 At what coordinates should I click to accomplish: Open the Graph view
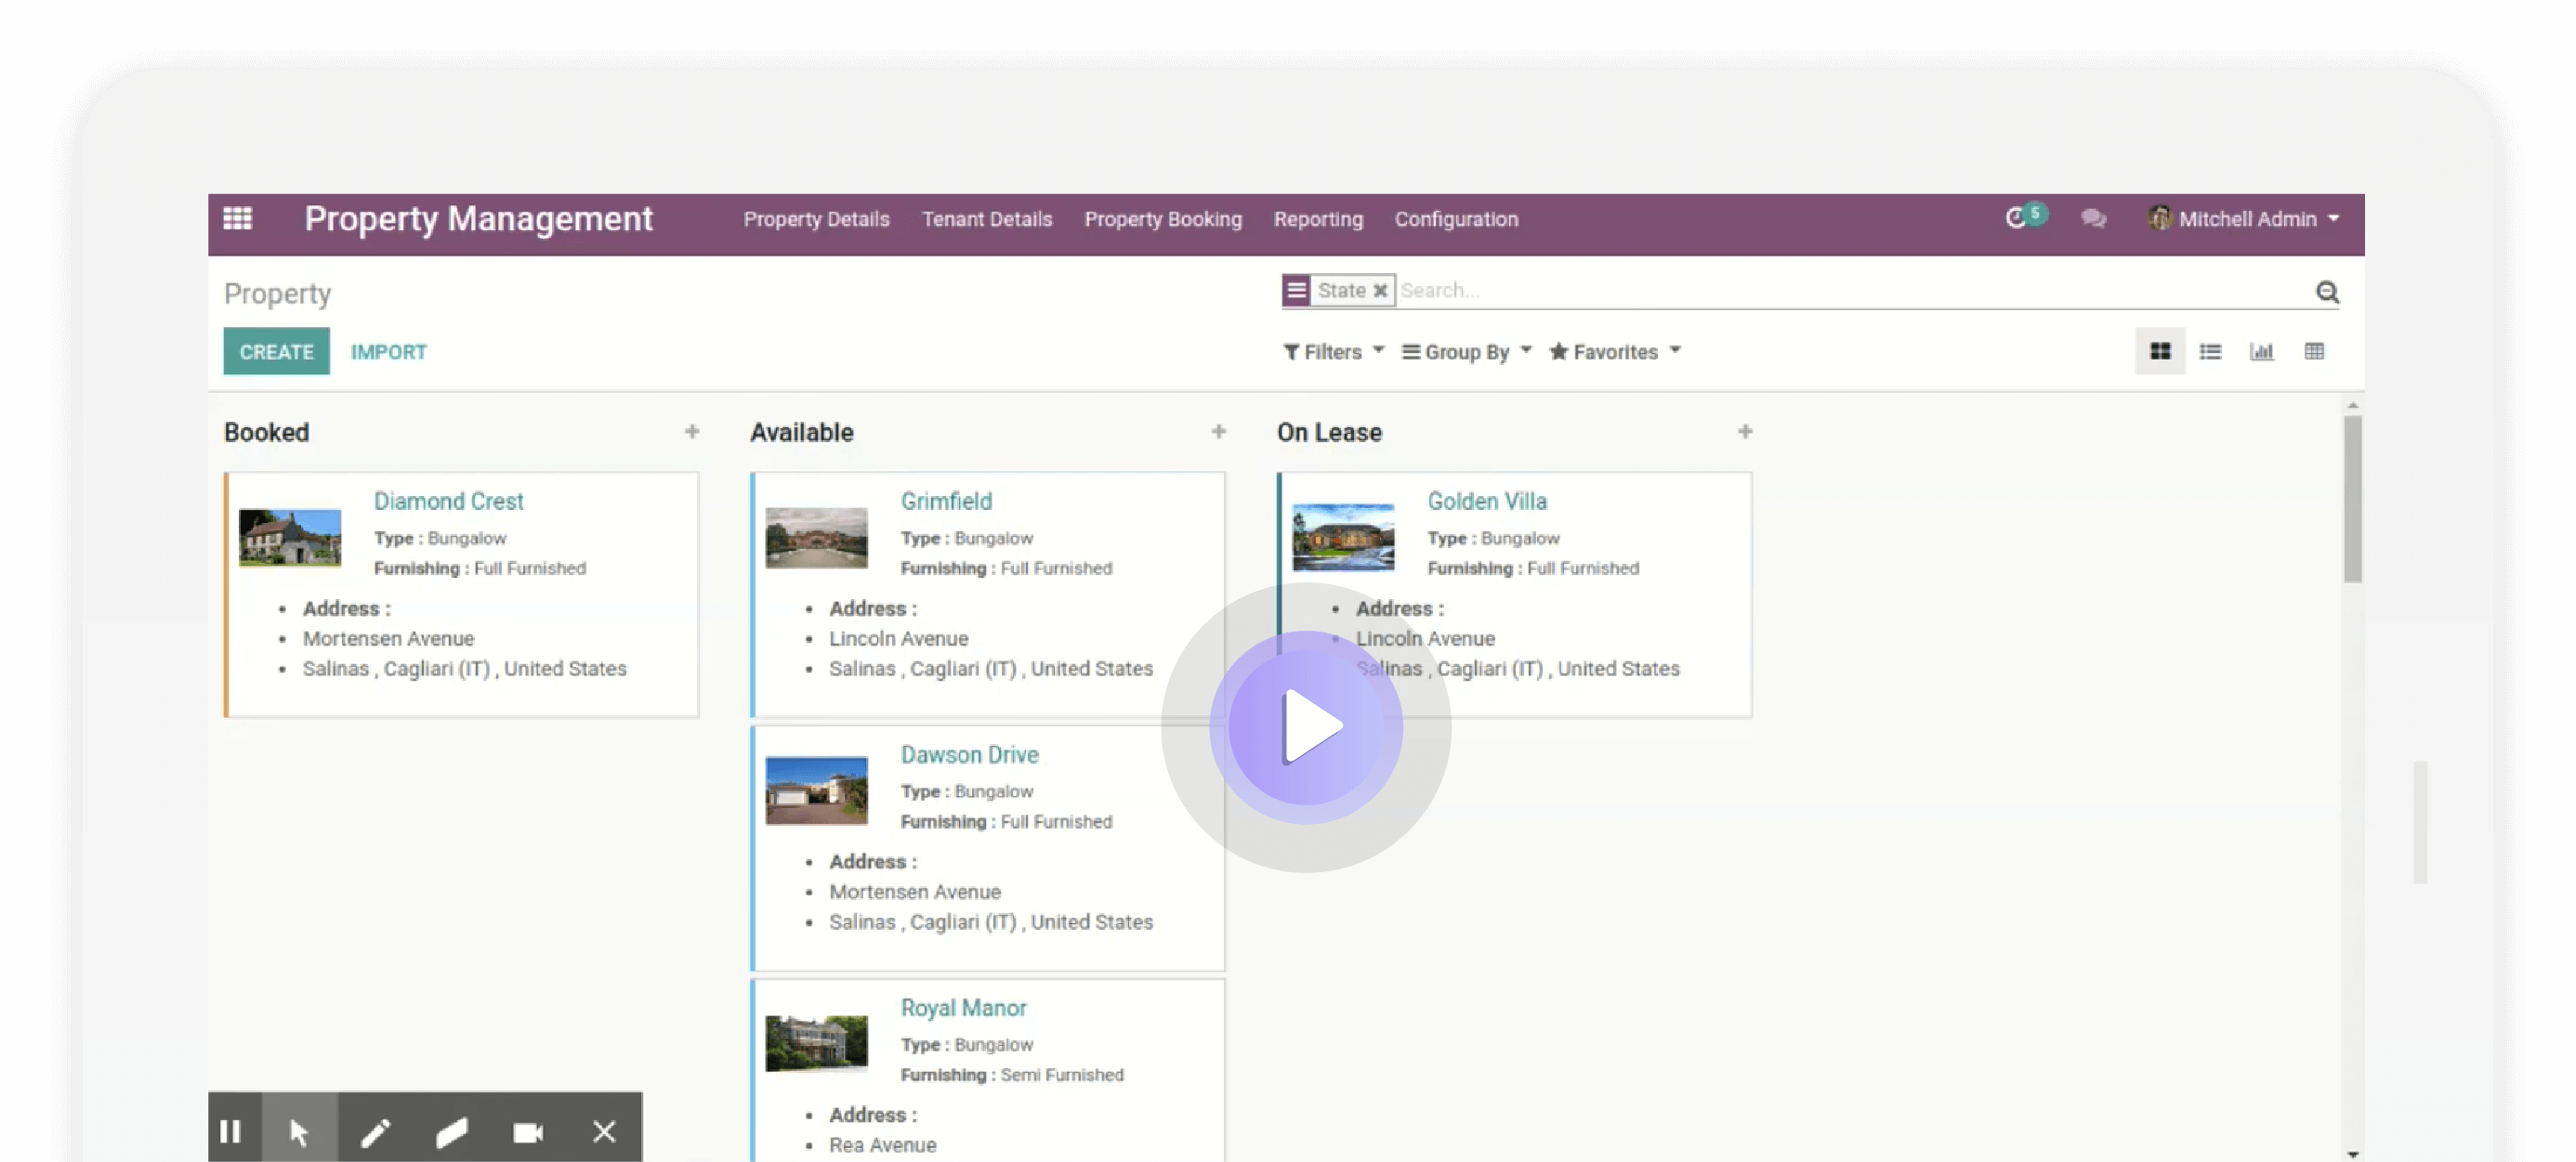(2263, 351)
